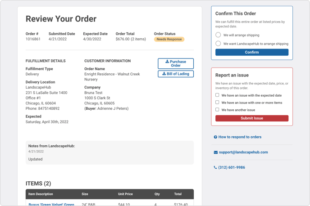The image size is (310, 206).
Task: Click the ITEMS (2) heading
Action: pos(38,184)
